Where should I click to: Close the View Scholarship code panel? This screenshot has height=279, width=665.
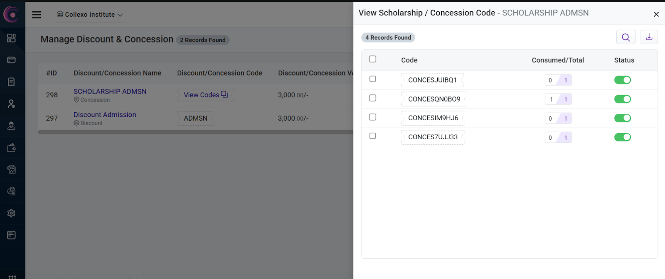pyautogui.click(x=656, y=14)
